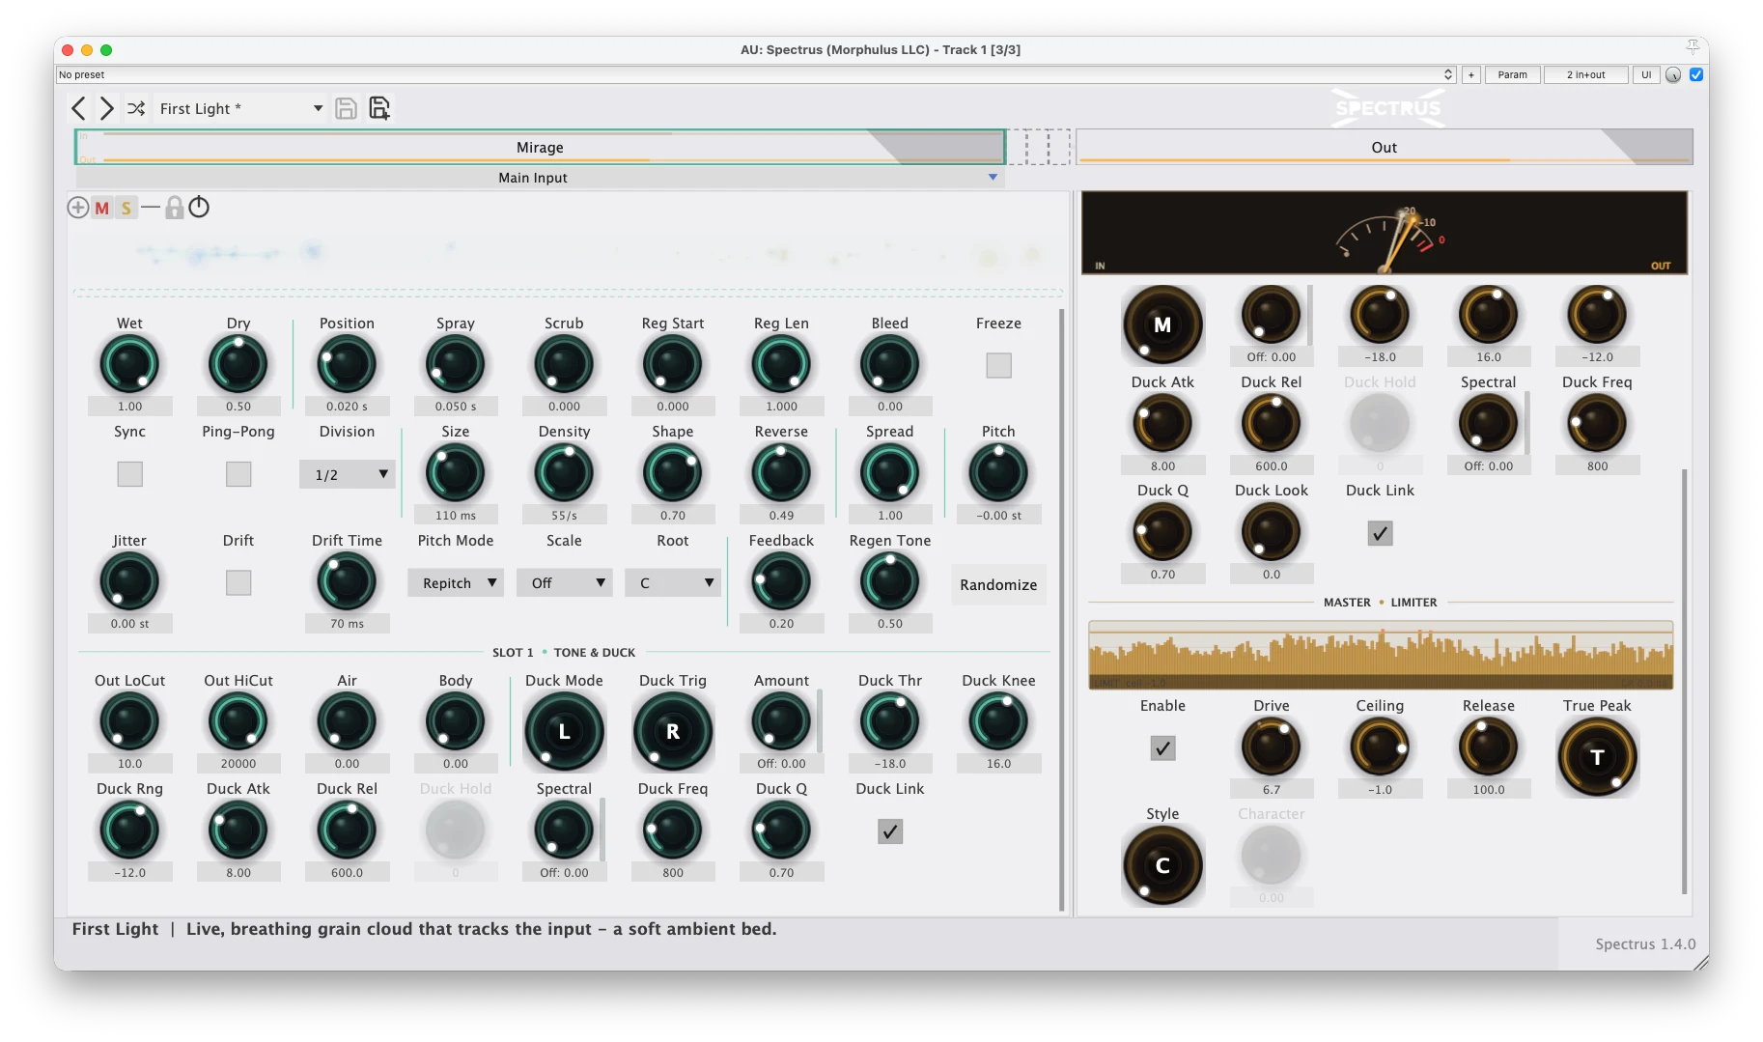The image size is (1763, 1042).
Task: Click the Wet knob
Action: coord(129,364)
